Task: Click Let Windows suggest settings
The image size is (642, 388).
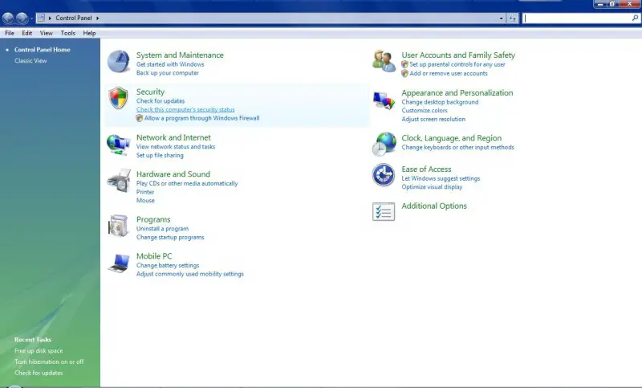Action: tap(441, 178)
